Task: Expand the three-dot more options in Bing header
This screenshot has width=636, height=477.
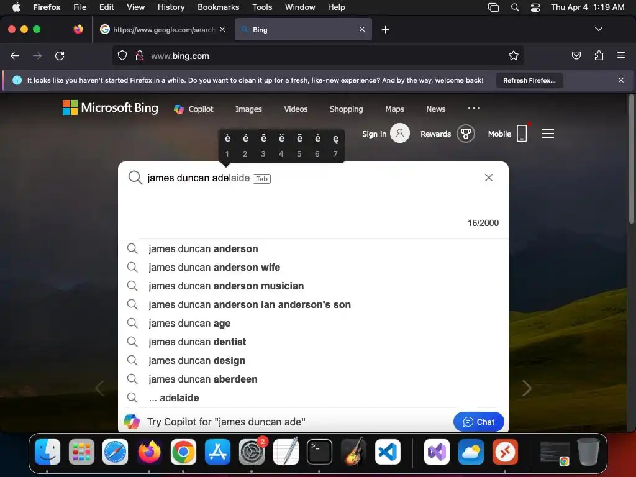Action: [474, 108]
